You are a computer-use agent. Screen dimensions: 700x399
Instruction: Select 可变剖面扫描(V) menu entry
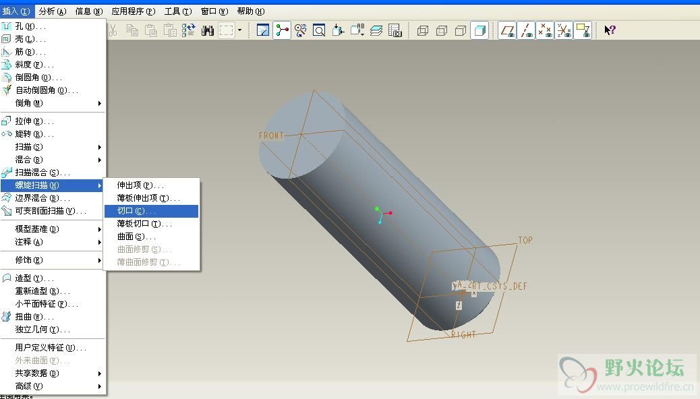coord(53,211)
